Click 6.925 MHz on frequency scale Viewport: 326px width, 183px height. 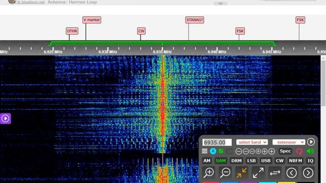click(53, 52)
